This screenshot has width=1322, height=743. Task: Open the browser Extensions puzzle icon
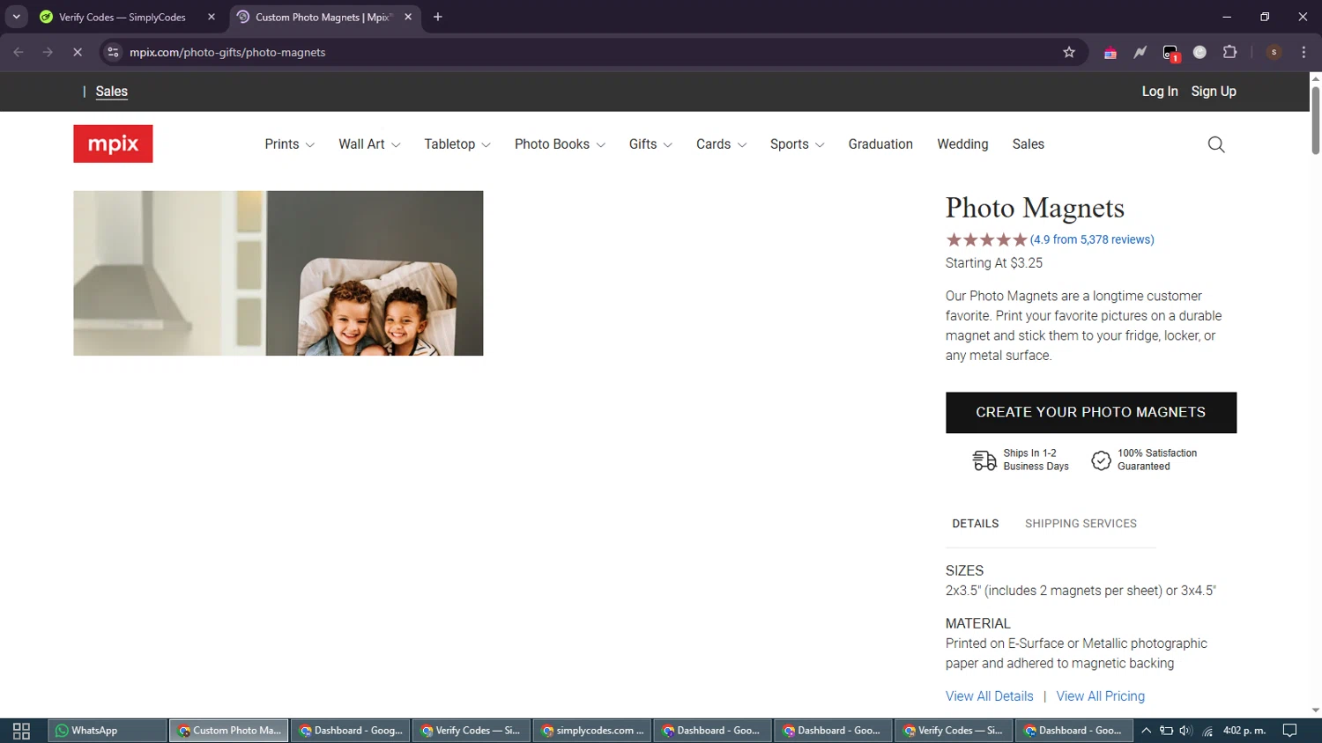coord(1229,53)
